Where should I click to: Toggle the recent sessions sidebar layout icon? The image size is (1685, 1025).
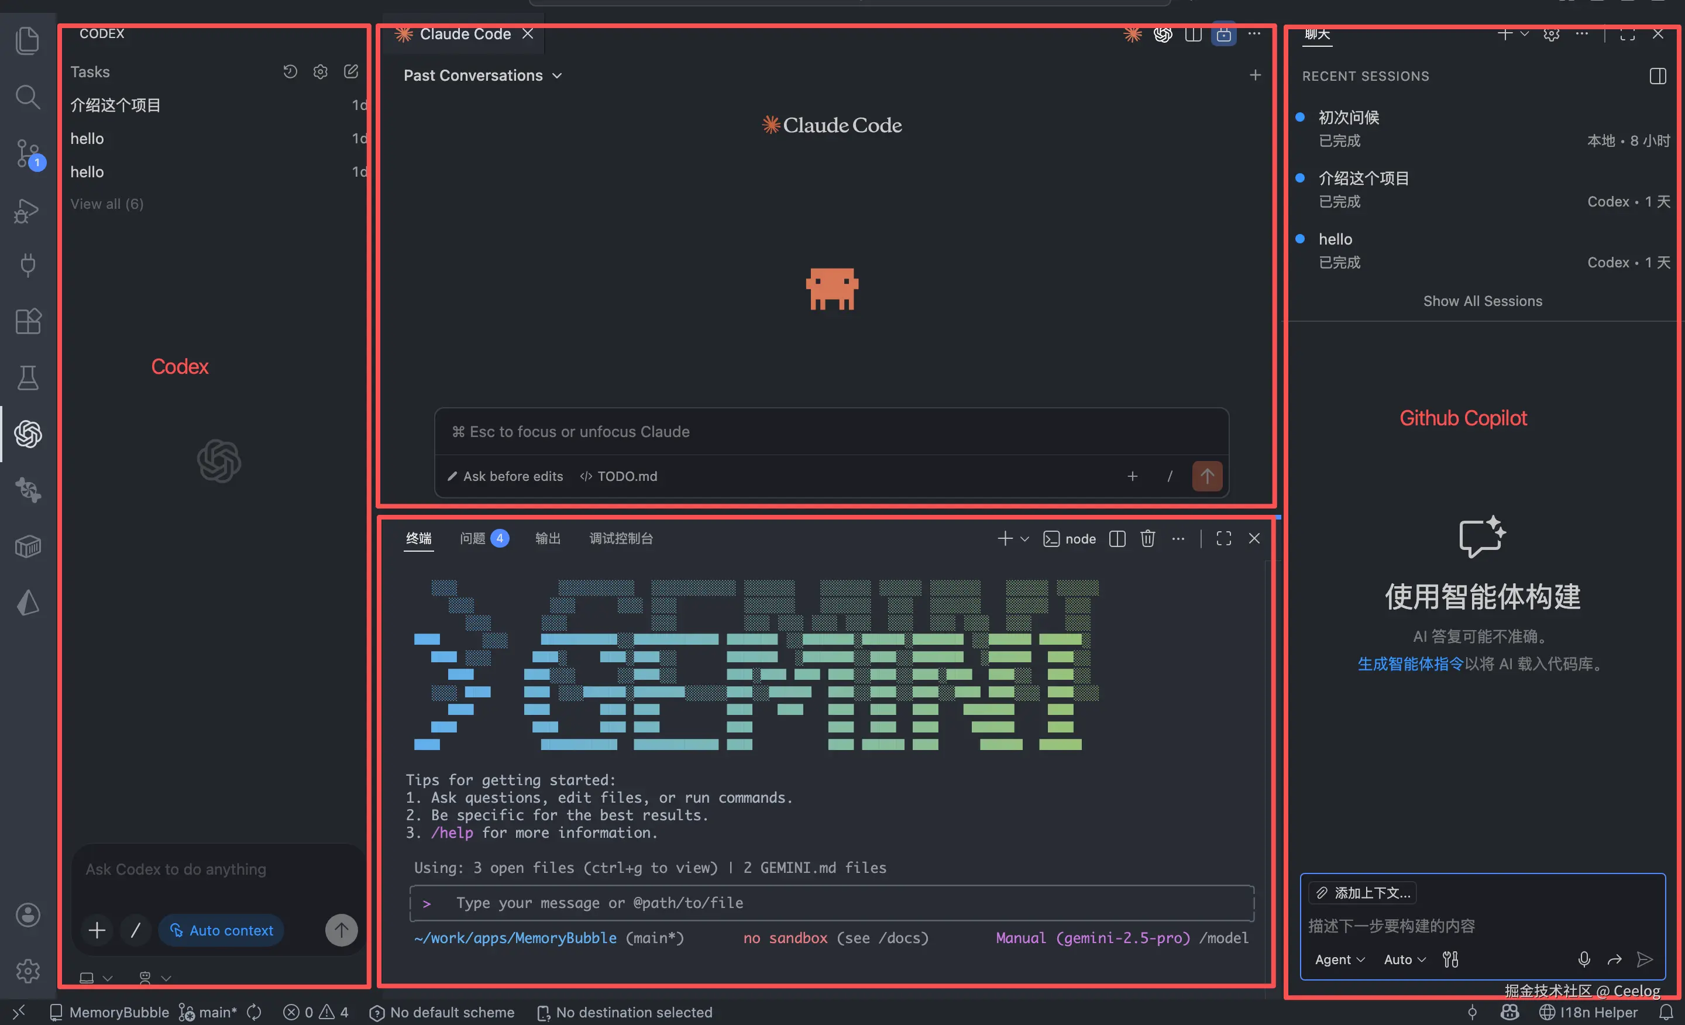1658,76
